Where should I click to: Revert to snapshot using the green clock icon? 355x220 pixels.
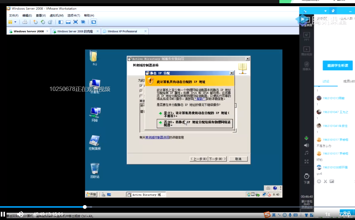(43, 22)
